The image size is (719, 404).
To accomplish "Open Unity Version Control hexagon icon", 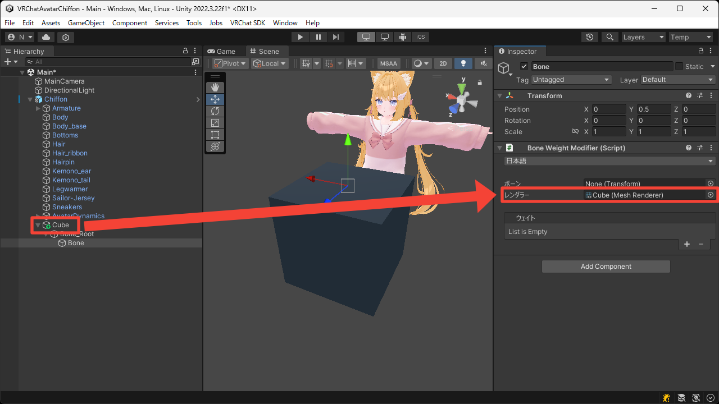I will point(66,37).
